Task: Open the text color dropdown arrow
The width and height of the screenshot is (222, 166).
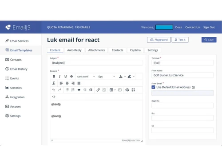Action: (125, 77)
